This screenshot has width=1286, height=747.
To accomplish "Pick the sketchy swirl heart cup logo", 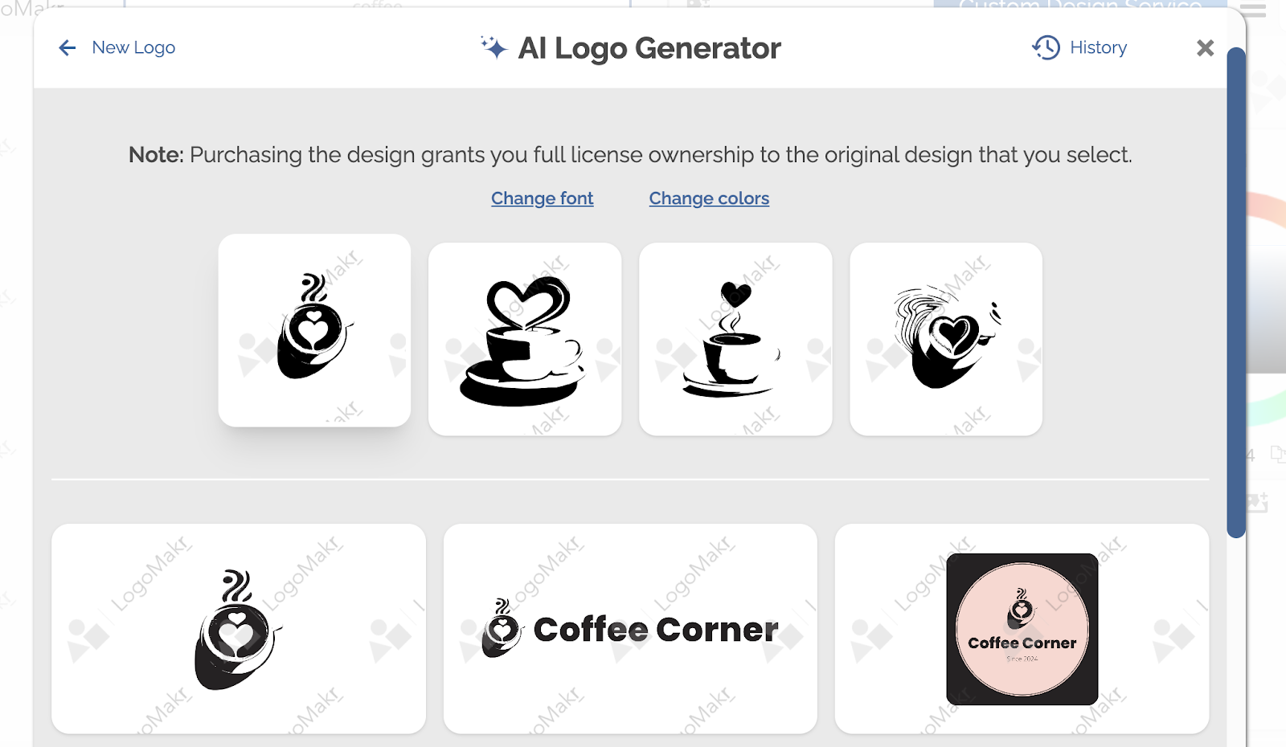I will coord(946,339).
